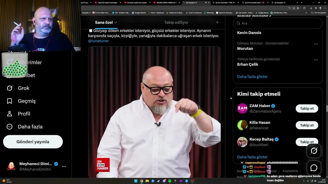This screenshot has height=184, width=328.
Task: Open the floating messages chat button
Action: [x=314, y=168]
